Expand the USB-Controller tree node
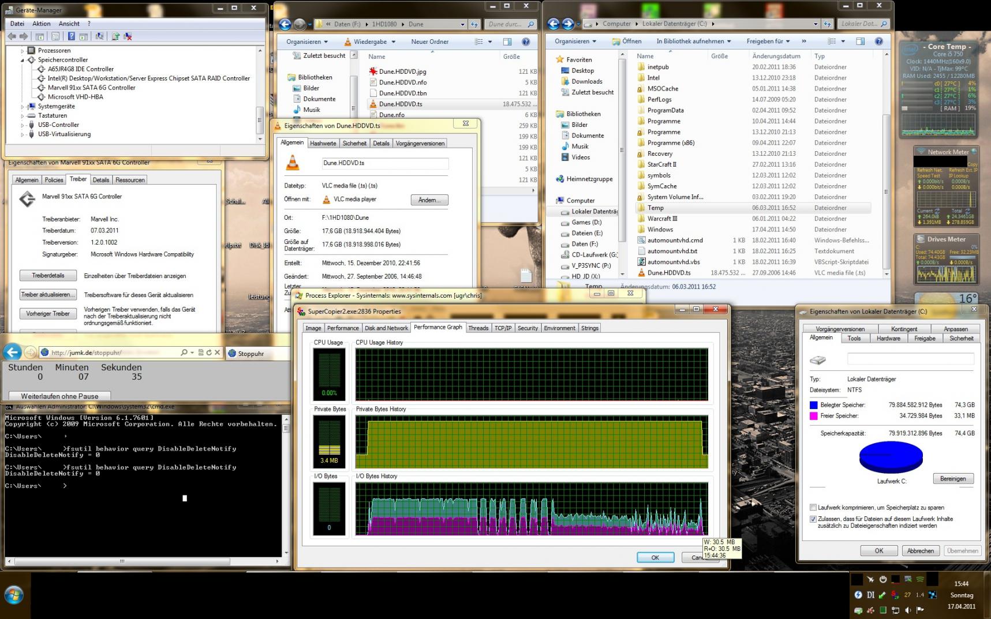The height and width of the screenshot is (619, 991). click(x=23, y=125)
